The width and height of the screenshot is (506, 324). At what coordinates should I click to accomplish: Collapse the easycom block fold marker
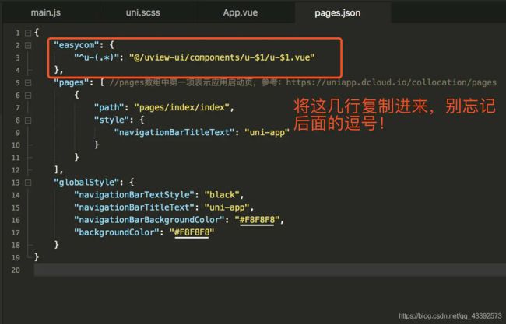pos(28,45)
